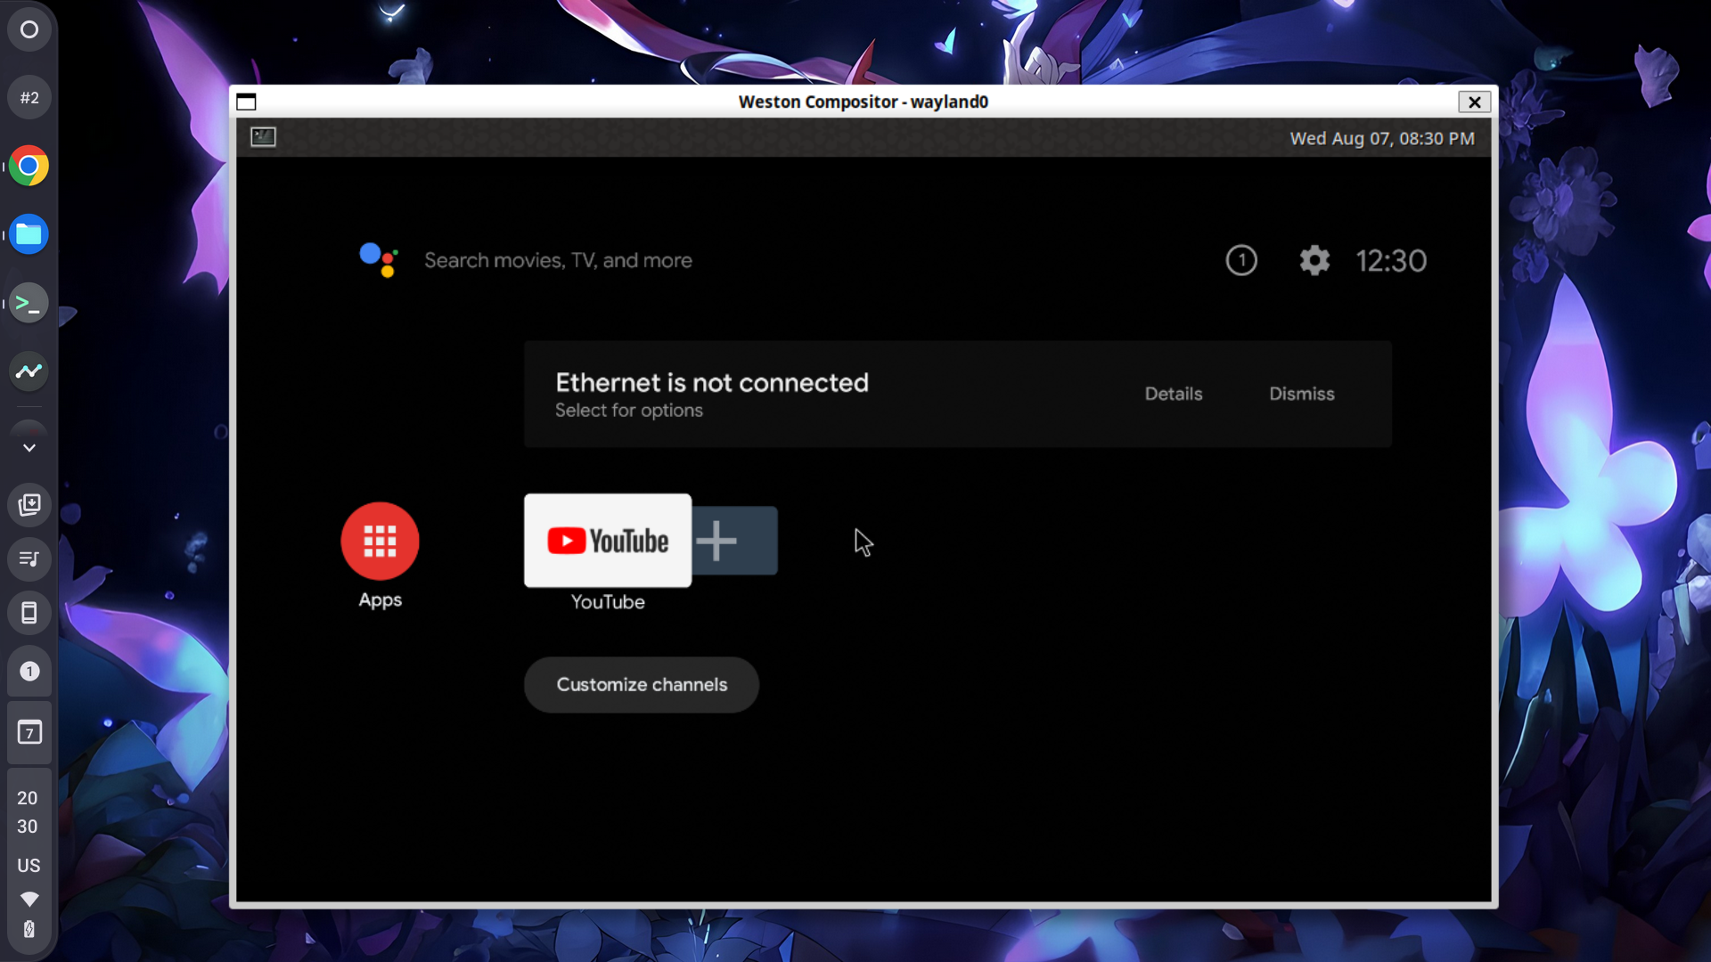
Task: Open Details for Ethernet connection
Action: pyautogui.click(x=1173, y=394)
